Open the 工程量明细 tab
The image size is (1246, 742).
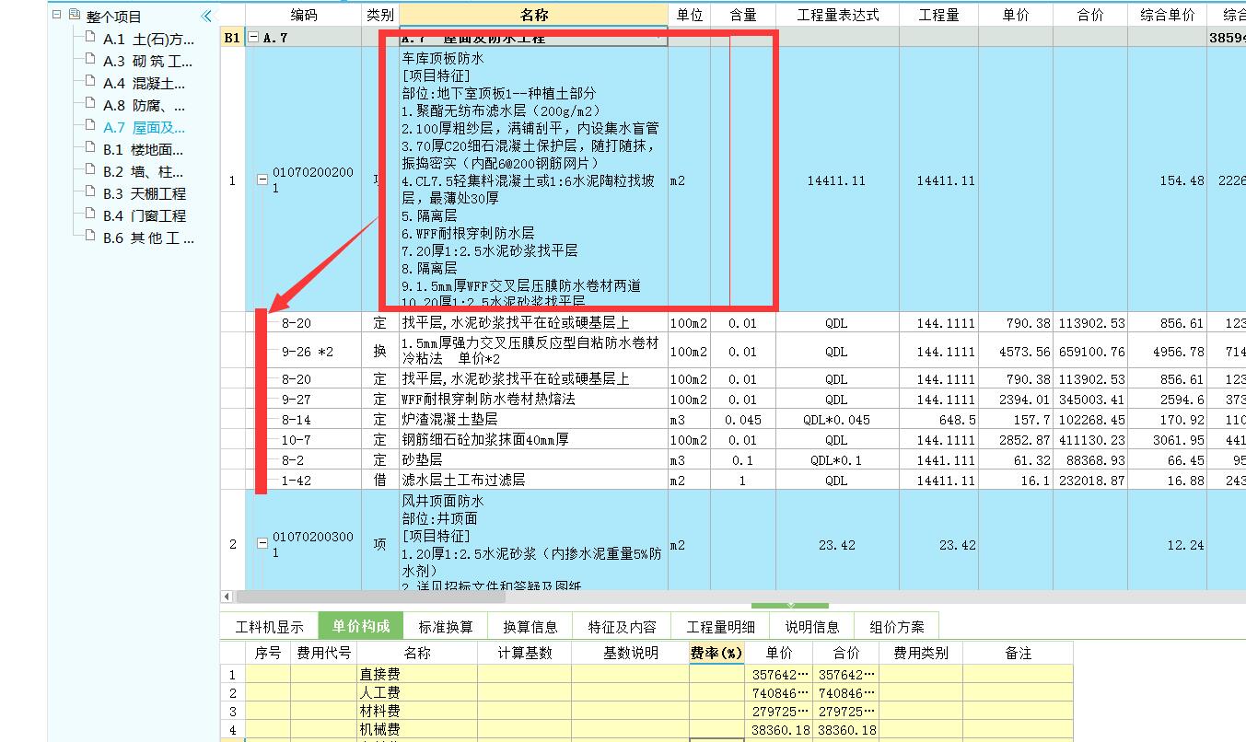[x=720, y=626]
